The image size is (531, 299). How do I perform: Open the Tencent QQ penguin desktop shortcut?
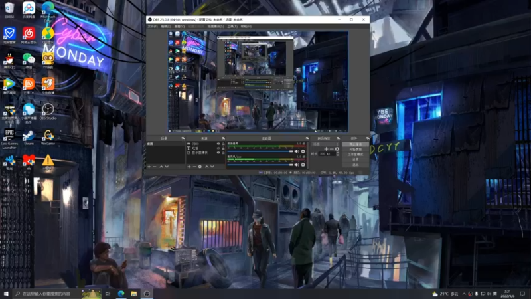click(x=9, y=61)
